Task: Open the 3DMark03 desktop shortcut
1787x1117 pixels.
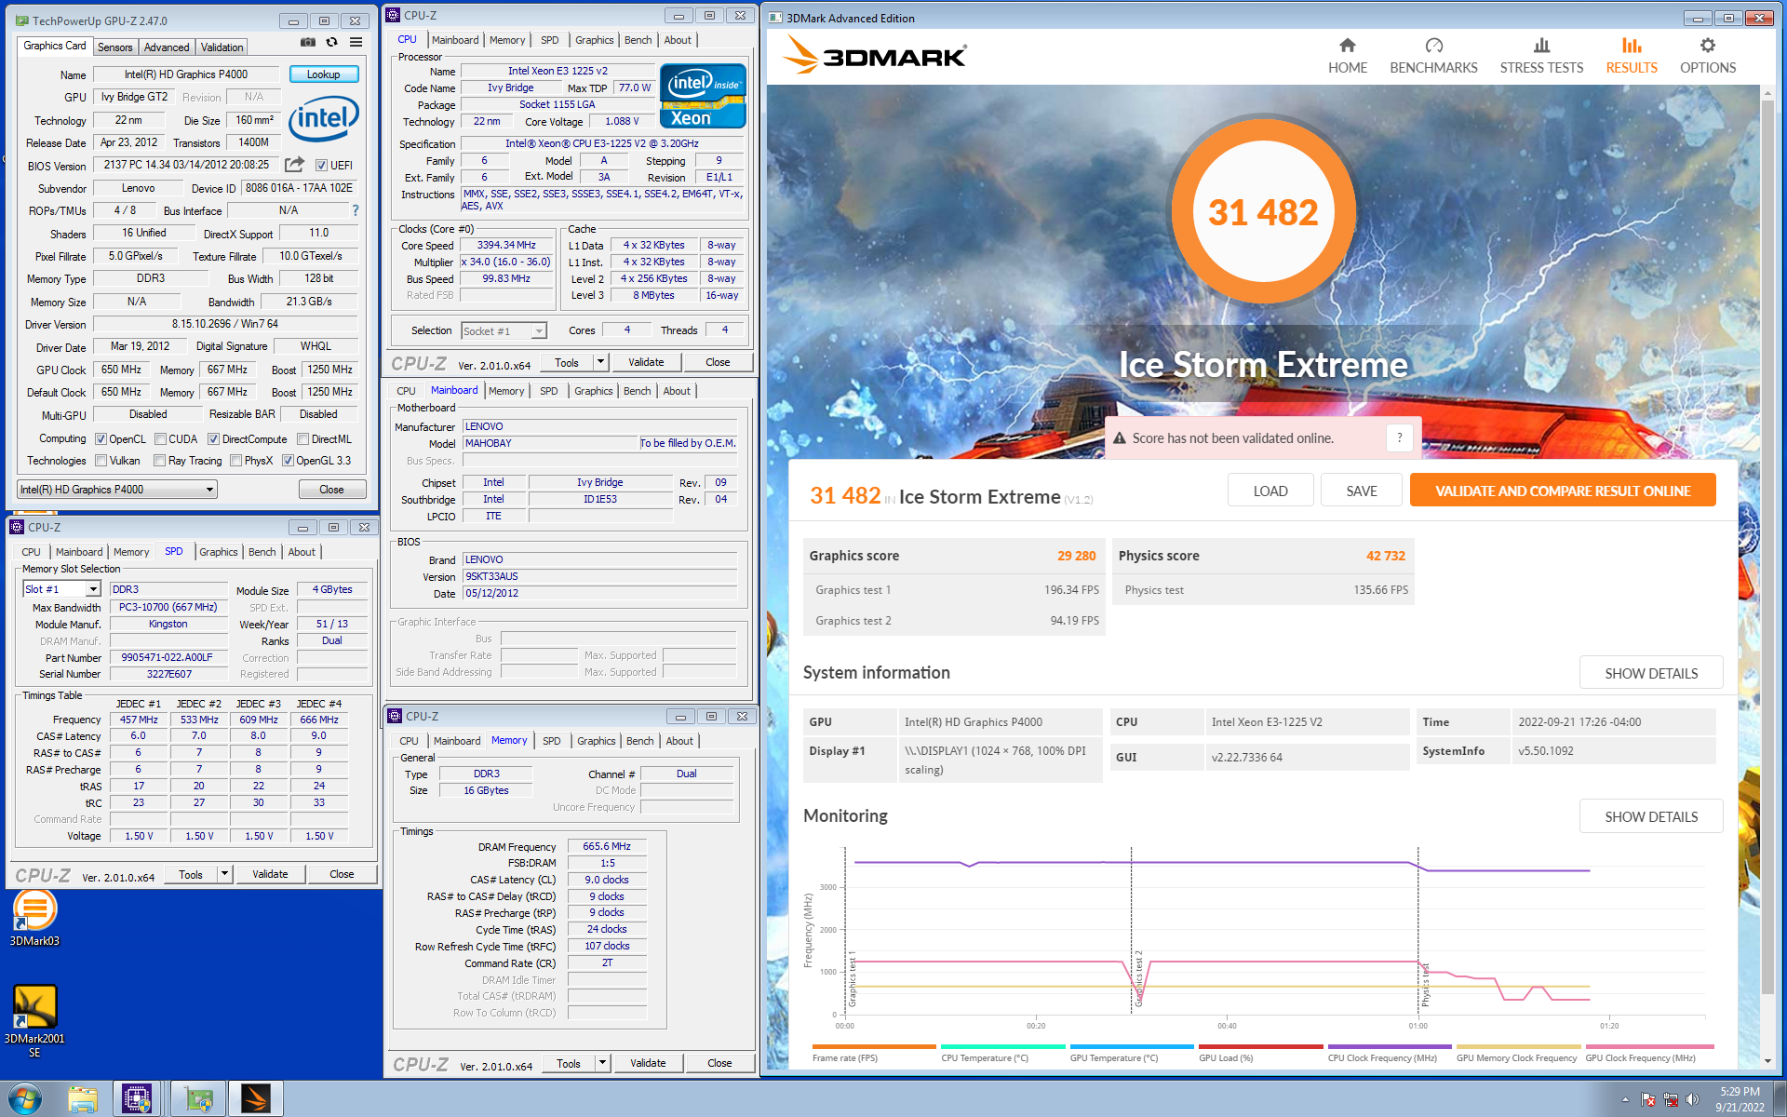Action: point(34,918)
